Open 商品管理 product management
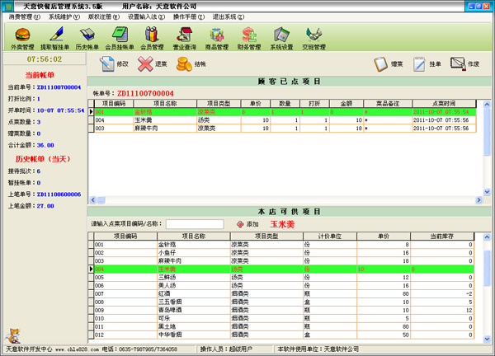Screen dimensions: 495x356 pos(217,36)
